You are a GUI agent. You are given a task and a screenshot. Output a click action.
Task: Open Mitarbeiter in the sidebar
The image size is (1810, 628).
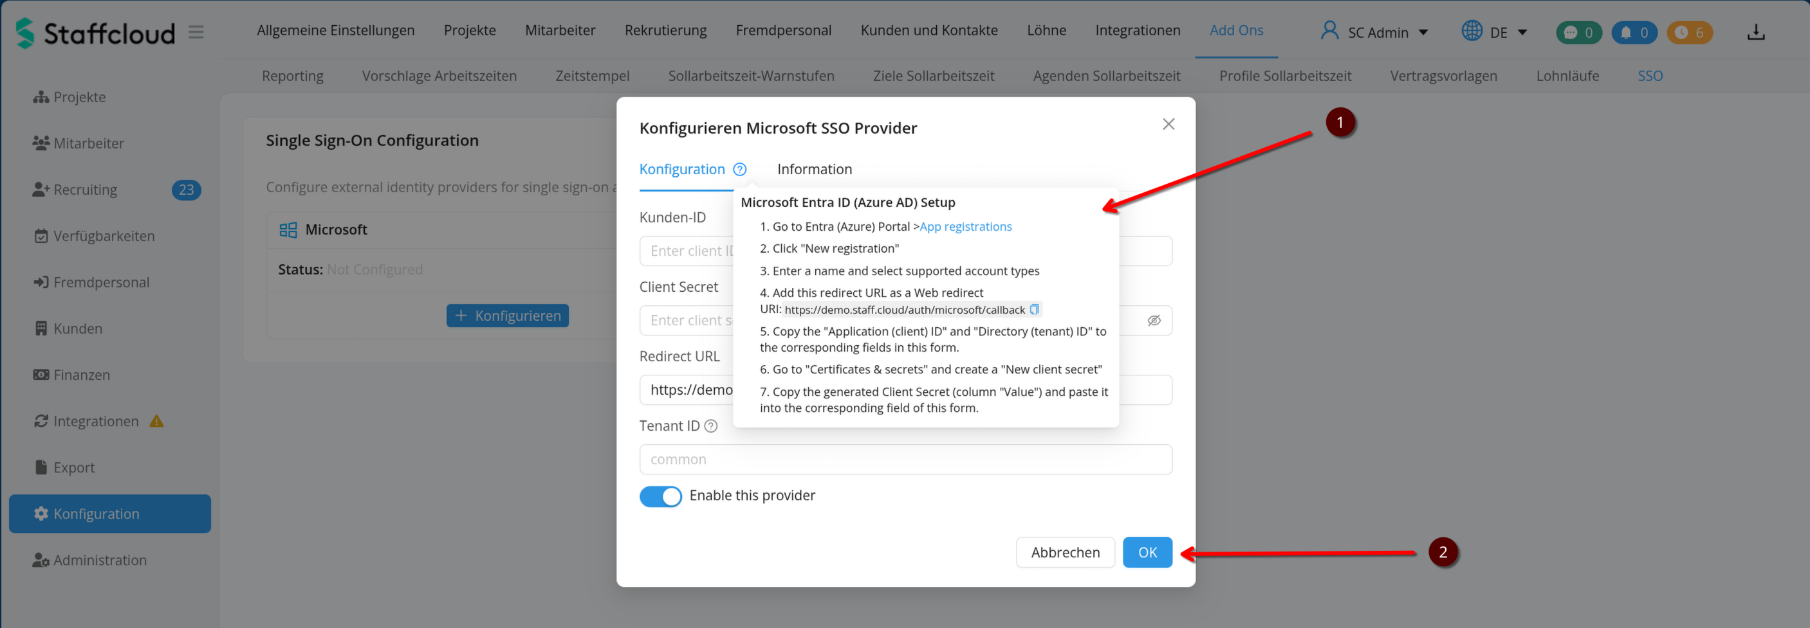109,143
